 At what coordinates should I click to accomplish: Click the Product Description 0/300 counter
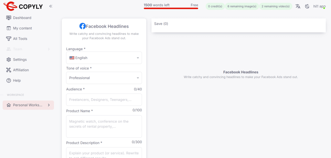[x=137, y=142]
